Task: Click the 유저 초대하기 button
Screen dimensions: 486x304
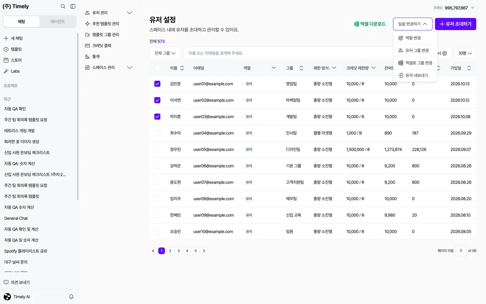Action: [x=456, y=24]
